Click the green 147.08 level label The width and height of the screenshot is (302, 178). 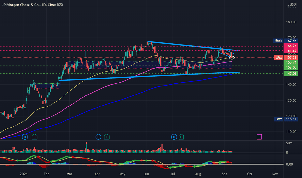291,73
